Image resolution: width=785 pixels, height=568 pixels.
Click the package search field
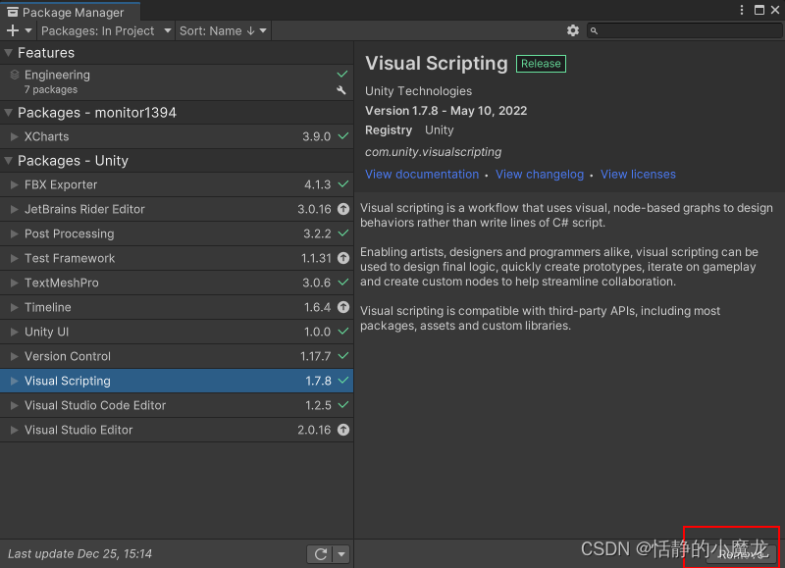pos(684,30)
